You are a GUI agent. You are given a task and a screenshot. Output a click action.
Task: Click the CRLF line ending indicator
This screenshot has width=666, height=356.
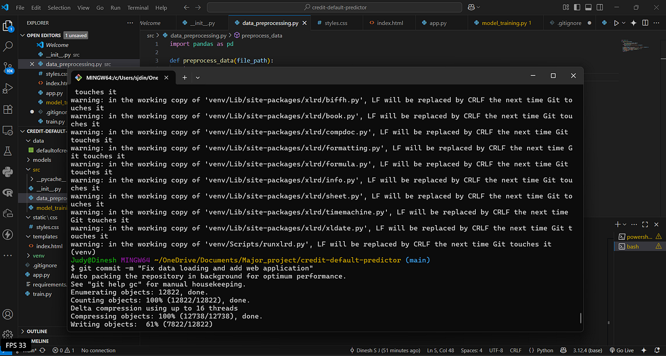pos(516,350)
